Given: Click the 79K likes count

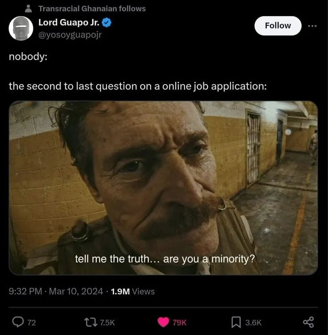Looking at the screenshot, I should 179,323.
